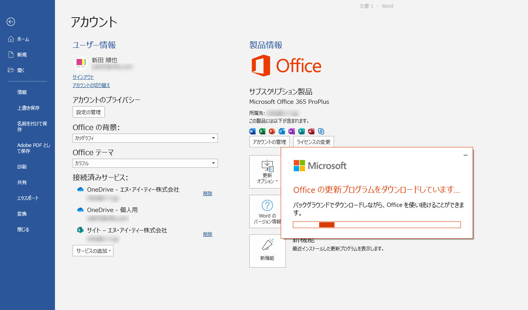Expand the サービスの追加 dropdown button

93,251
